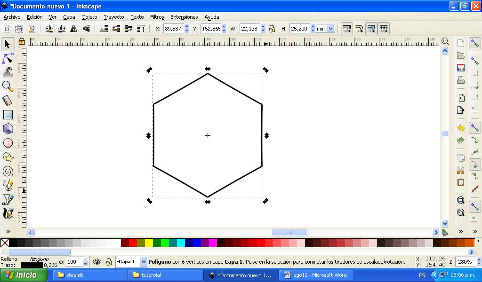482x282 pixels.
Task: Expand commands bar overflow chevron
Action: pyautogui.click(x=461, y=231)
